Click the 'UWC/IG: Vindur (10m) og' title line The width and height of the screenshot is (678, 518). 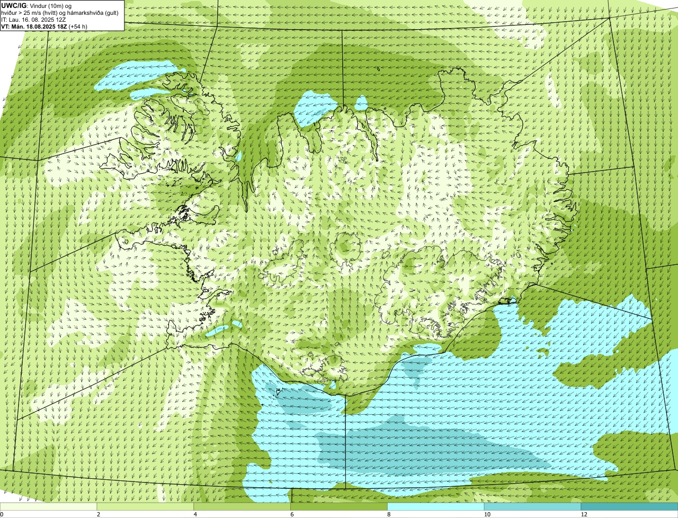(37, 6)
